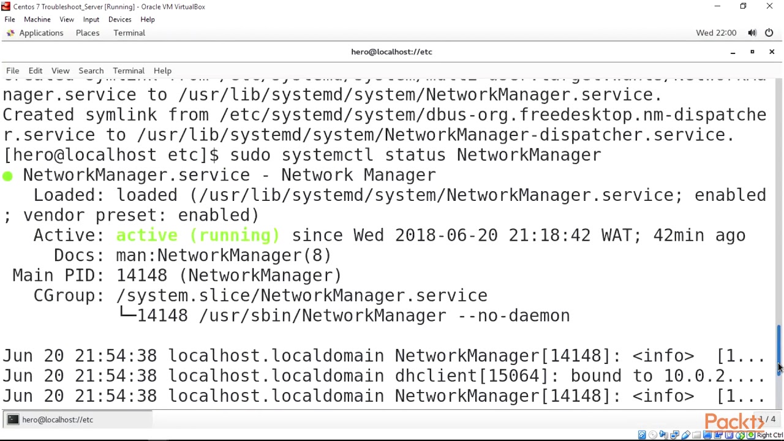This screenshot has height=441, width=784.
Task: Expand the Places menu in top panel
Action: point(88,33)
